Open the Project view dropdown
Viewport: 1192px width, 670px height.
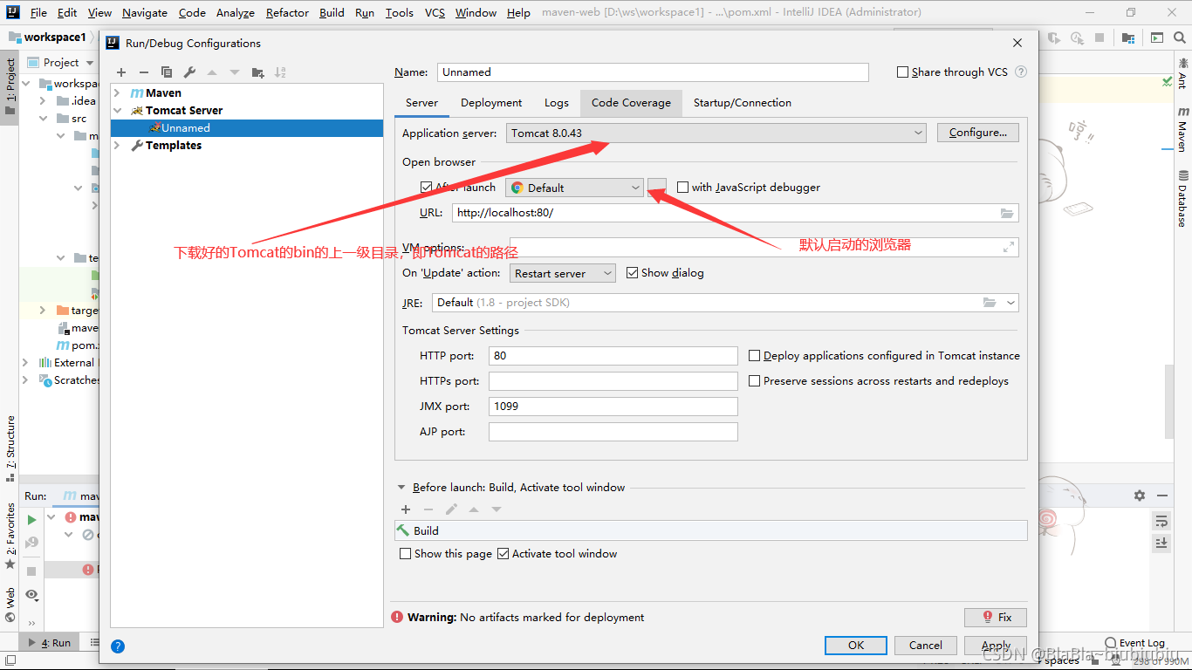tap(90, 63)
